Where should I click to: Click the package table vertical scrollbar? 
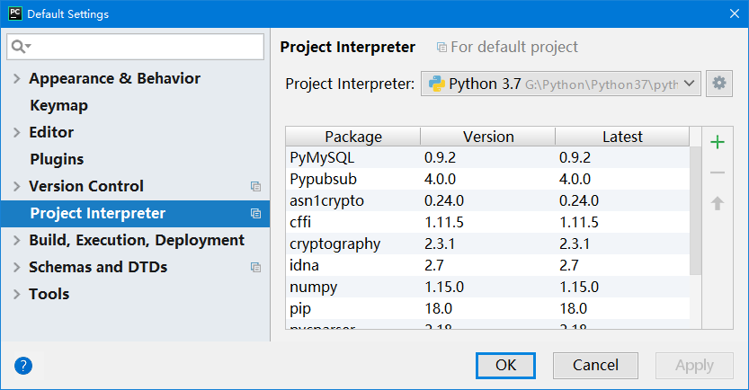[696, 210]
